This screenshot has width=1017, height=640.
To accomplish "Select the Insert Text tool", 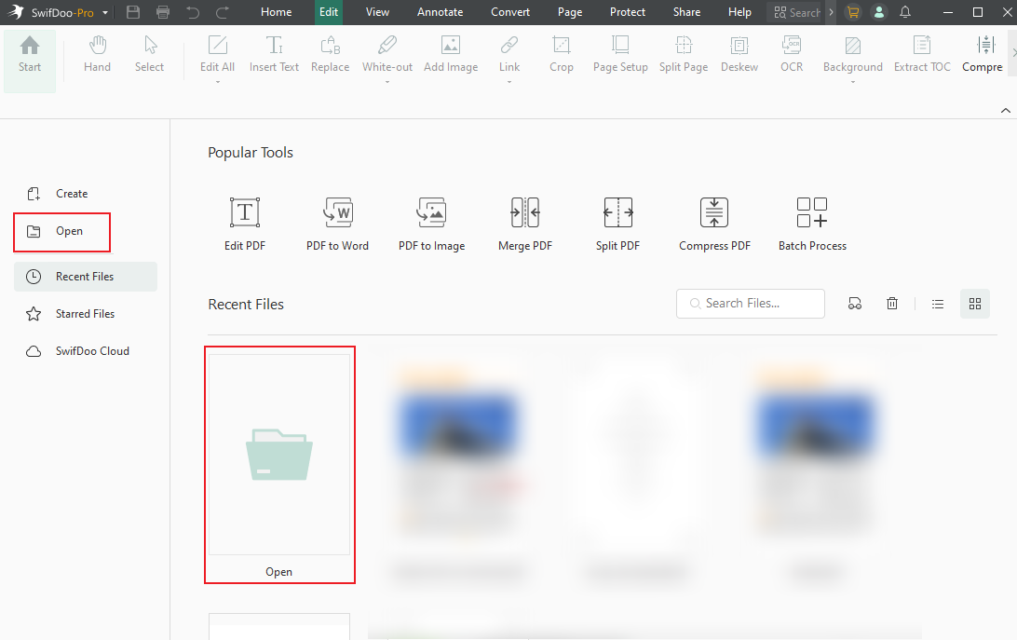I will pyautogui.click(x=274, y=56).
